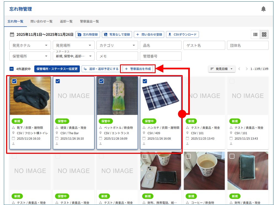This screenshot has width=274, height=205.
Task: Open the 発見場所 dropdown
Action: pyautogui.click(x=74, y=45)
